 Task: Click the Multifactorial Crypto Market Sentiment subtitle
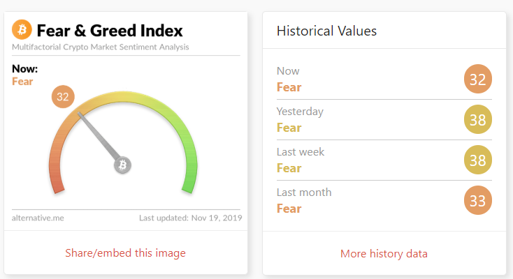point(100,47)
